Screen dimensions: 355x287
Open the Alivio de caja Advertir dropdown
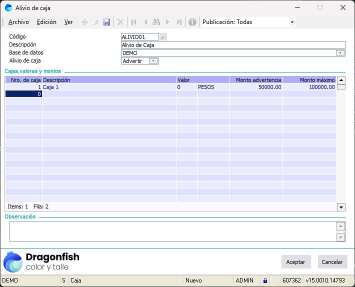tap(153, 61)
